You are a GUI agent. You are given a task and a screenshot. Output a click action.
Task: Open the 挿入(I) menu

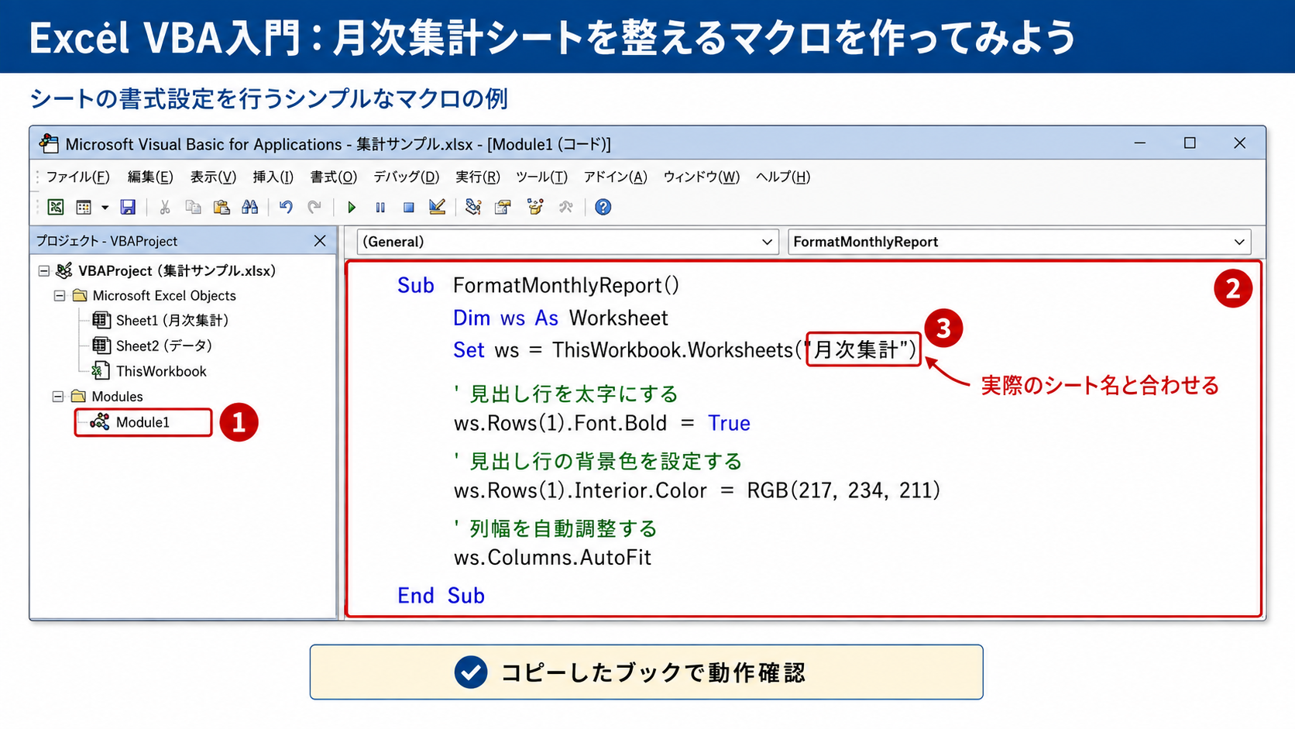pos(273,177)
